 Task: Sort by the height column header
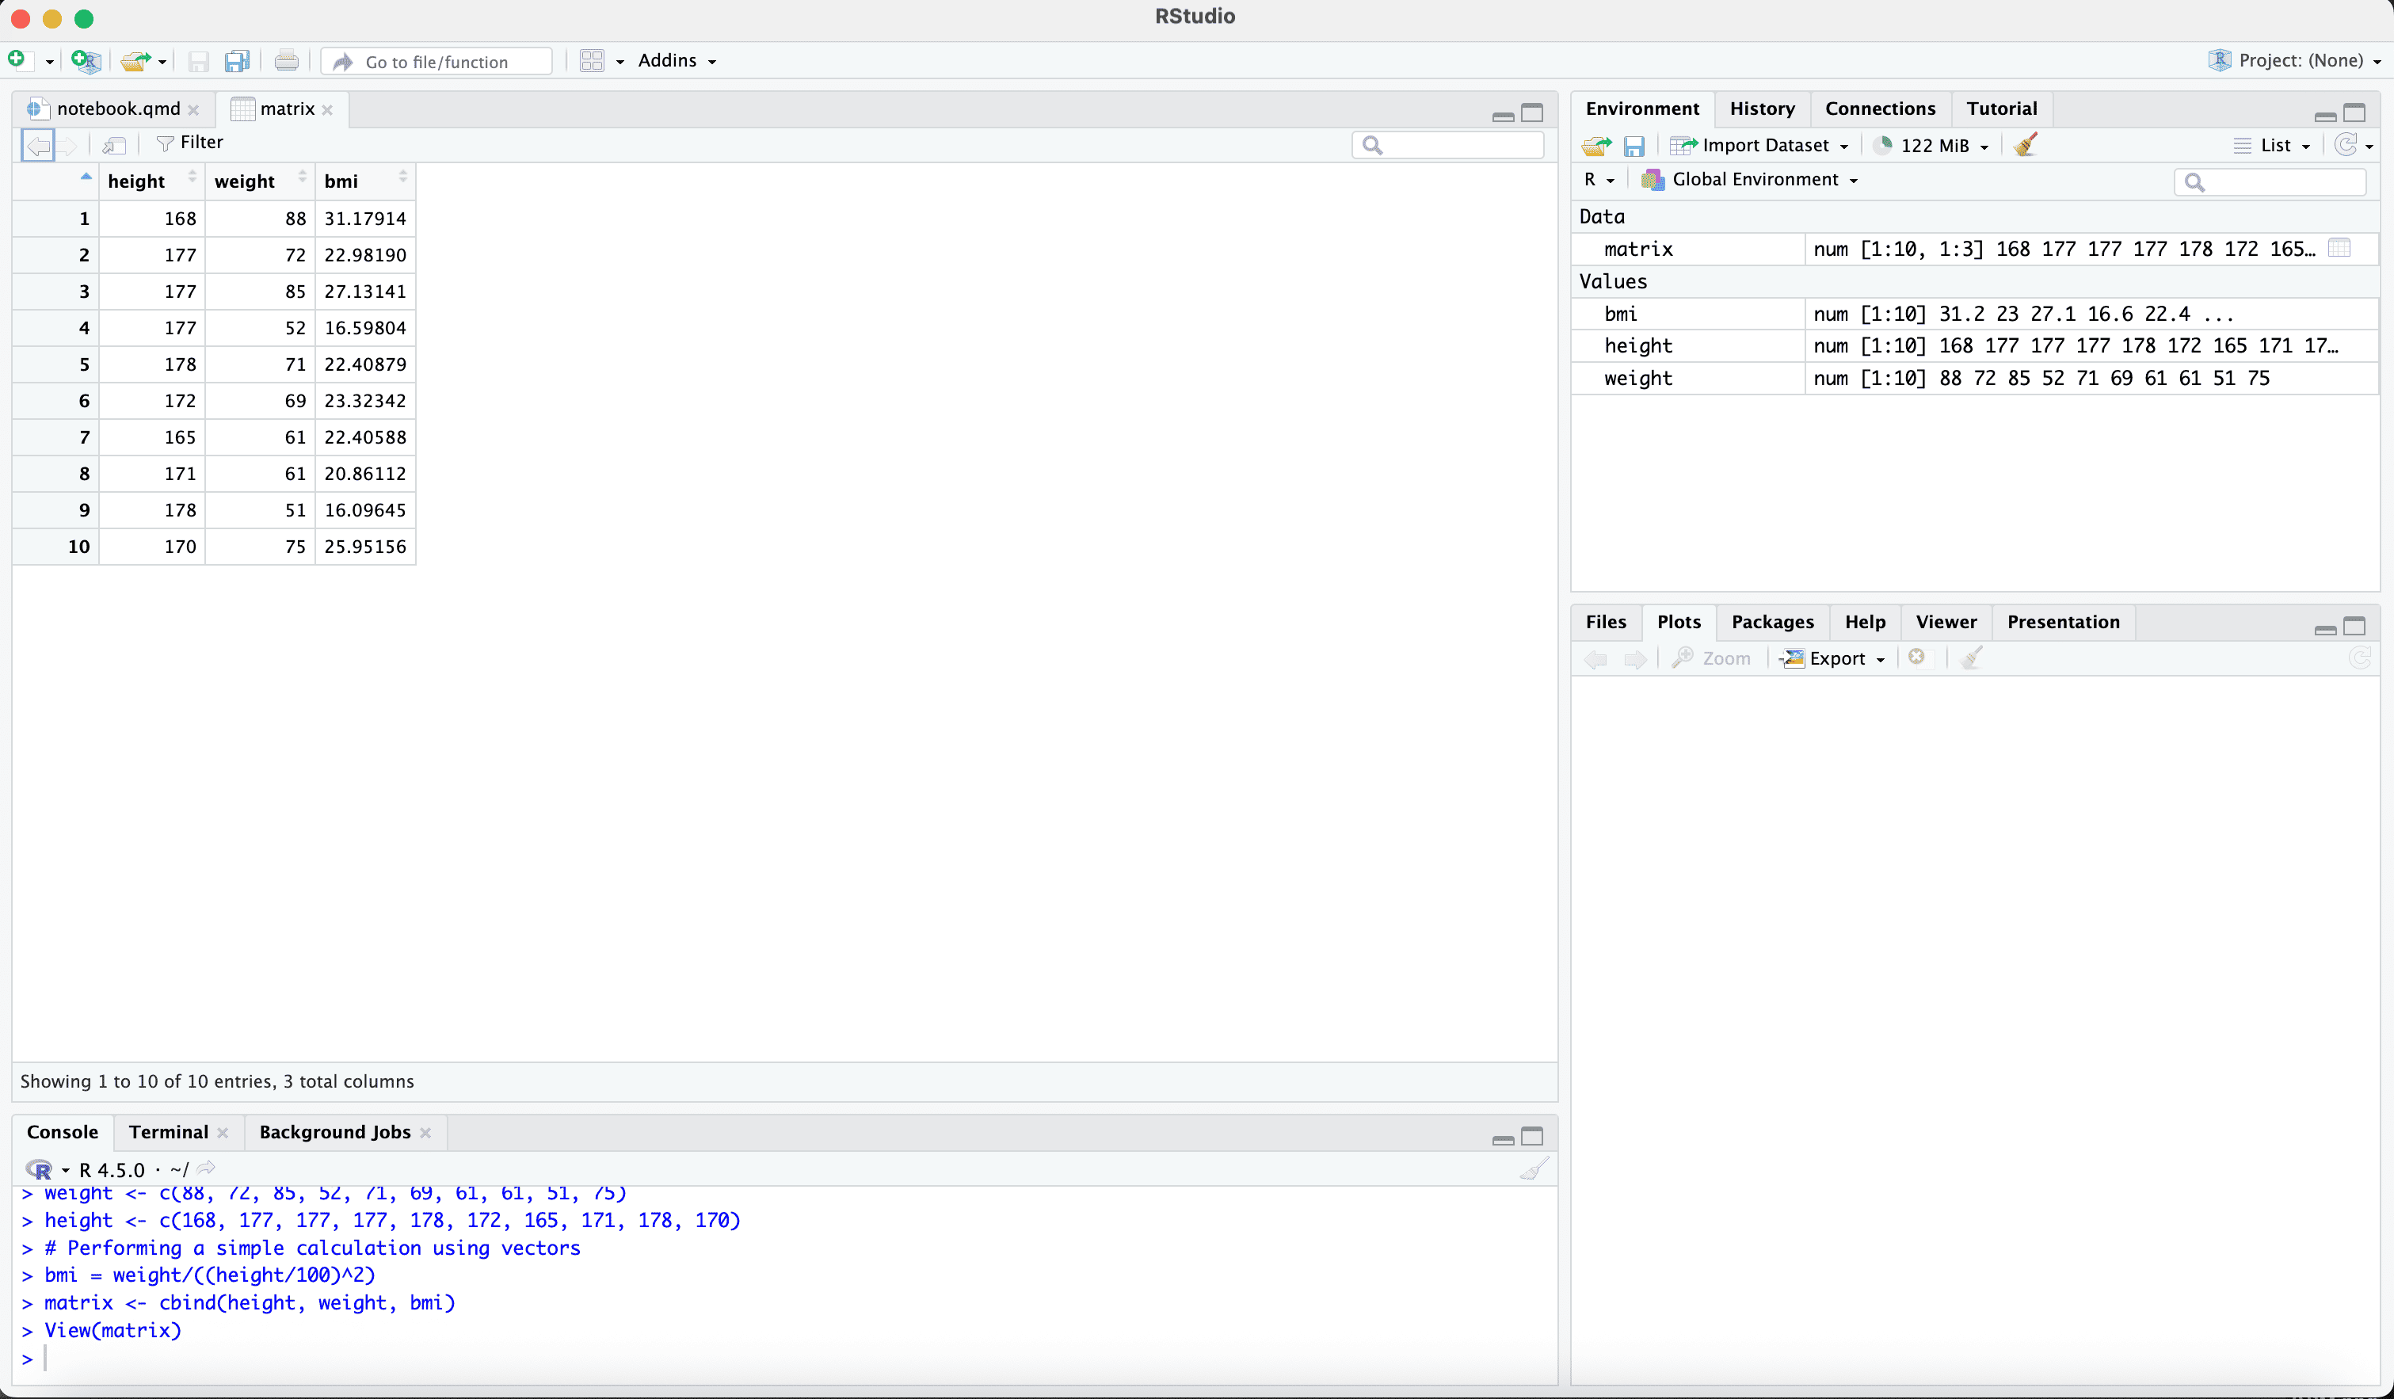(137, 181)
